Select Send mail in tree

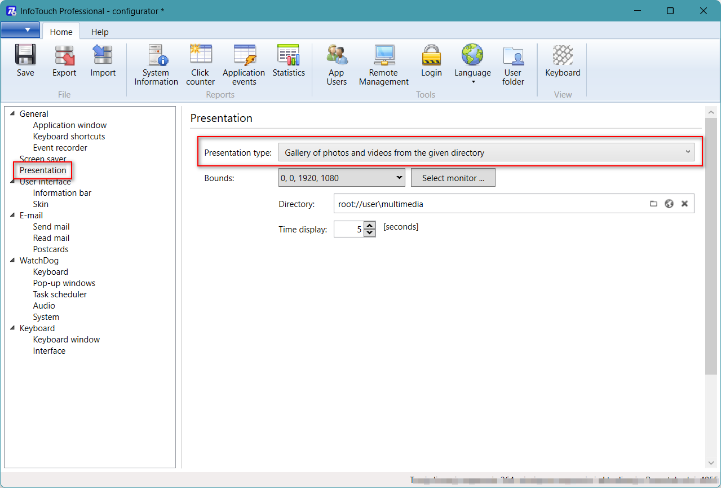(51, 226)
